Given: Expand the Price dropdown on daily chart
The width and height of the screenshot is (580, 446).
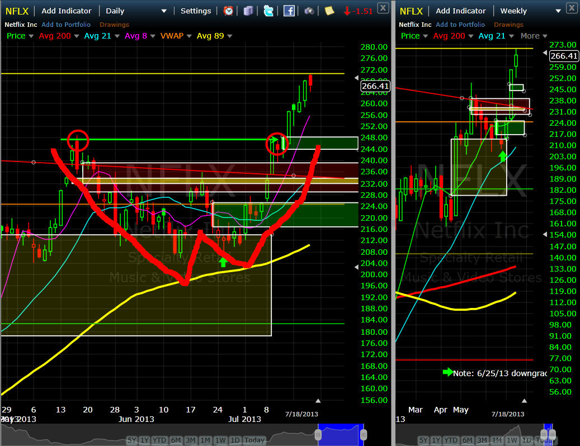Looking at the screenshot, I should pos(31,36).
